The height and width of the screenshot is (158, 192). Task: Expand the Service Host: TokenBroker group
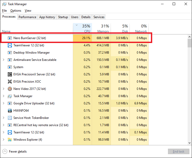(x=4, y=118)
